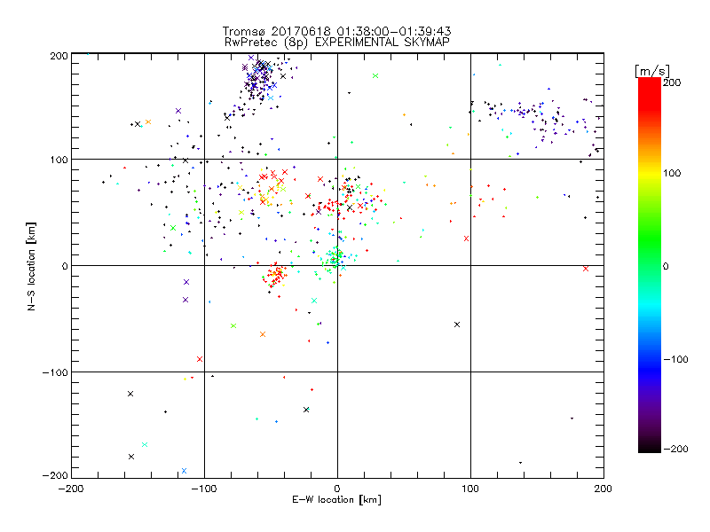
Task: Click the y-axis tick label 100
Action: [59, 160]
